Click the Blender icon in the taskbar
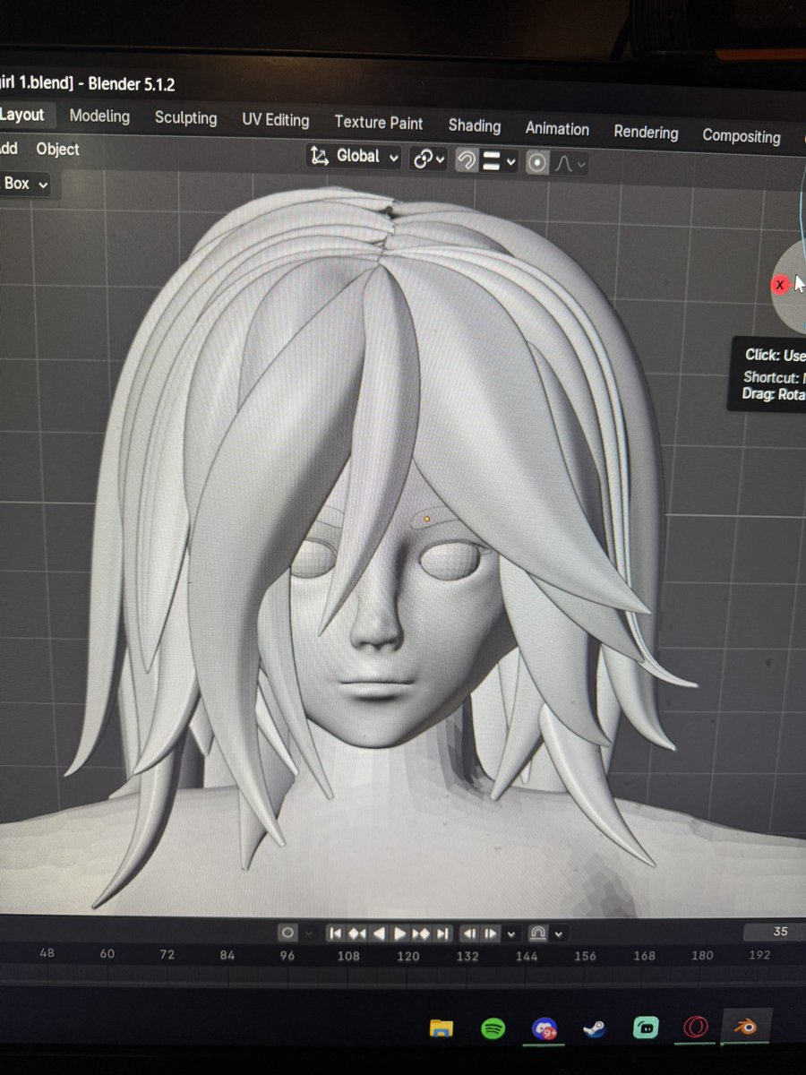Screen dimensions: 806x1075 click(x=745, y=1027)
